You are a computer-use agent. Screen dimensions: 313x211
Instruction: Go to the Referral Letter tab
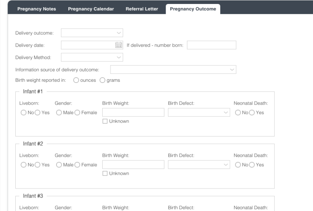(142, 9)
